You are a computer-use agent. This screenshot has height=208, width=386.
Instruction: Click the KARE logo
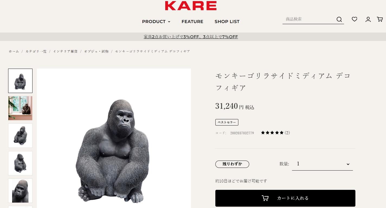coord(191,6)
